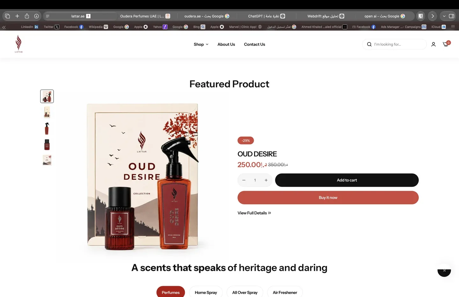The image size is (459, 297).
Task: Open the account profile icon
Action: coord(433,44)
